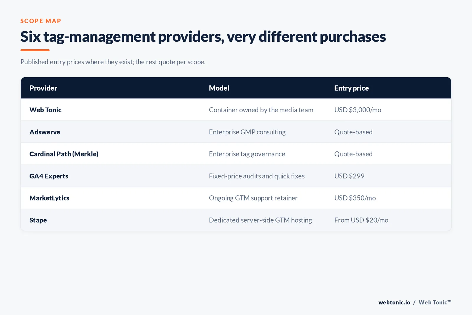Click 'Container owned by the media team'

261,110
